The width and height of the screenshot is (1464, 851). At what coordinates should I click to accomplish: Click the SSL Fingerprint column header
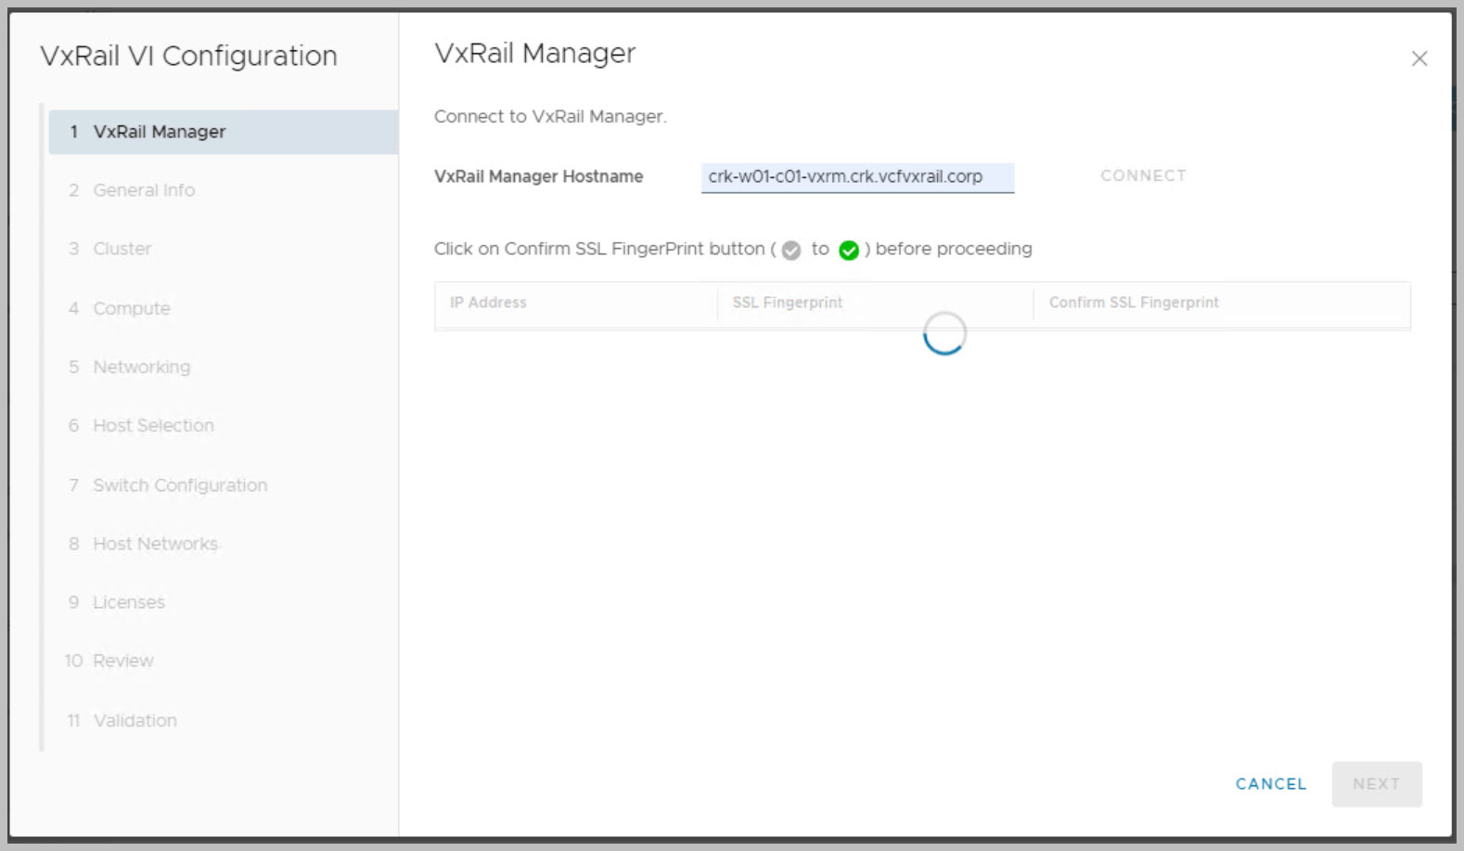point(788,303)
